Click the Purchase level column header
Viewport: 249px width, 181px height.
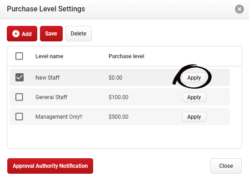point(126,56)
